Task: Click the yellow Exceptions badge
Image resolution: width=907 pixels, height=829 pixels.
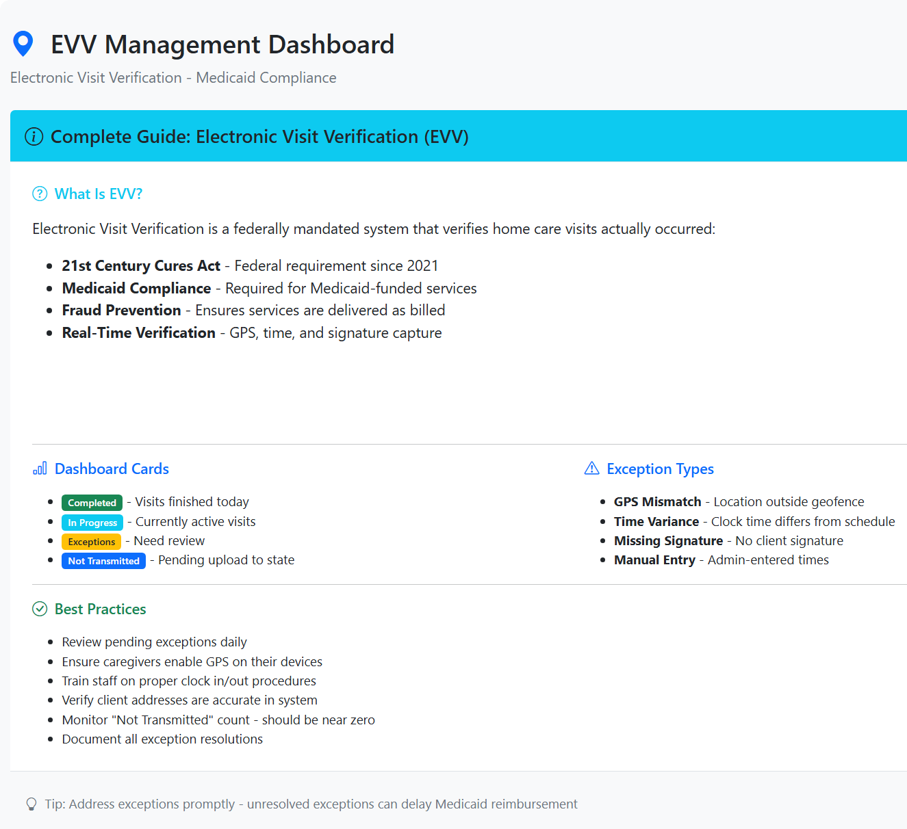Action: pyautogui.click(x=91, y=541)
